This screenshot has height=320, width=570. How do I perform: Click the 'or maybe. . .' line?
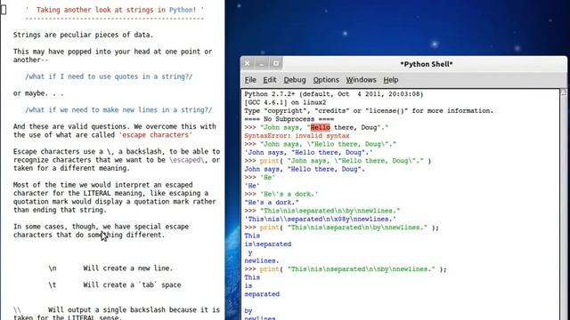[x=38, y=93]
